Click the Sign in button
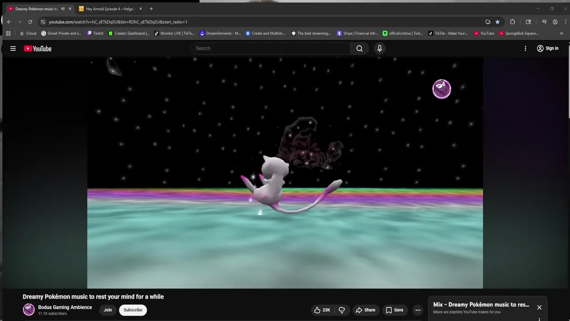 click(547, 49)
